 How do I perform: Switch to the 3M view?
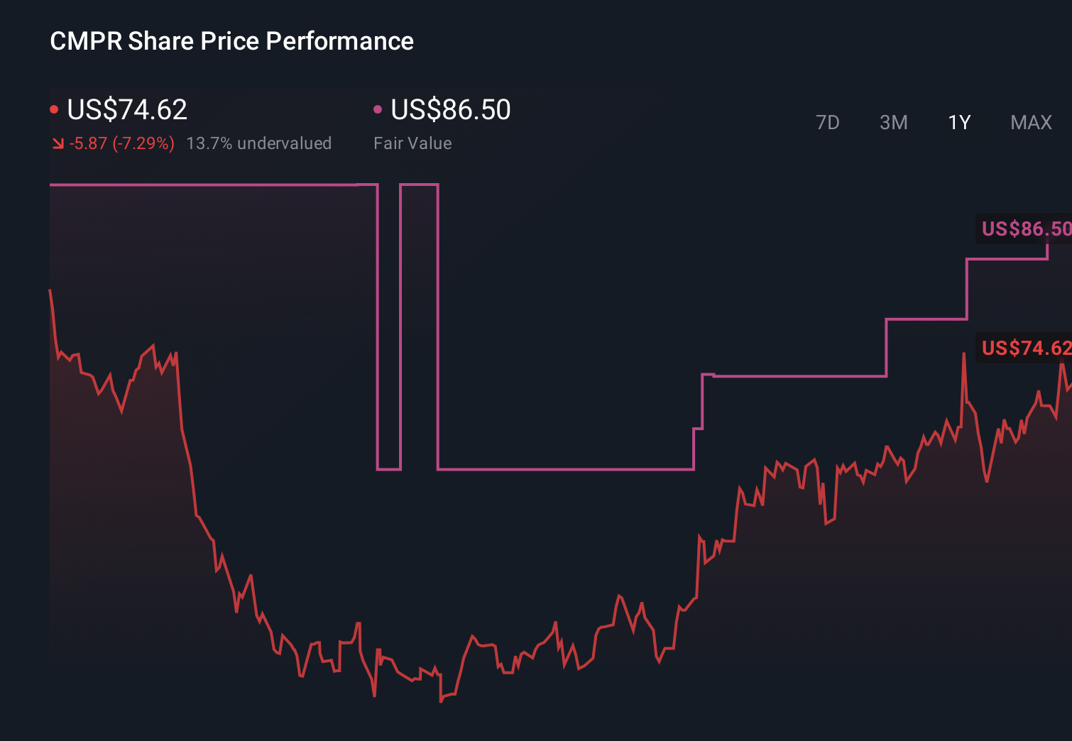tap(893, 122)
